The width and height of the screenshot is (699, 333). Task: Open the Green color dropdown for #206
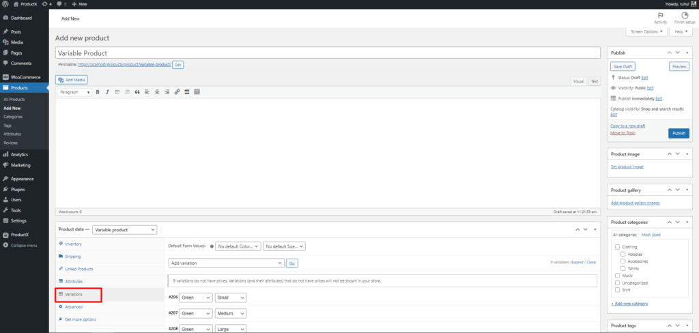(196, 298)
